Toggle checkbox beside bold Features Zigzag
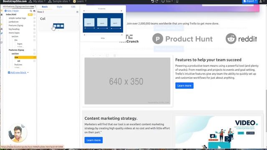267x150 pixels. (34, 50)
